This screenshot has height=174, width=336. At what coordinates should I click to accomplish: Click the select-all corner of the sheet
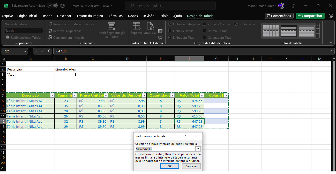click(x=3, y=59)
